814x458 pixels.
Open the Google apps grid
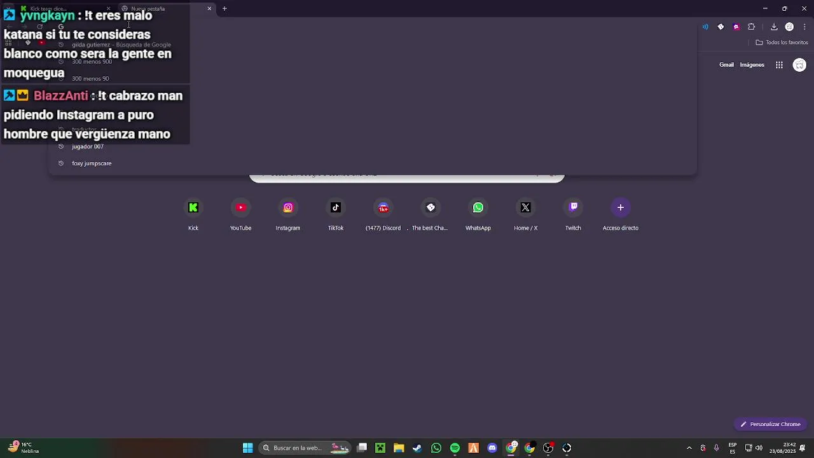[x=779, y=65]
